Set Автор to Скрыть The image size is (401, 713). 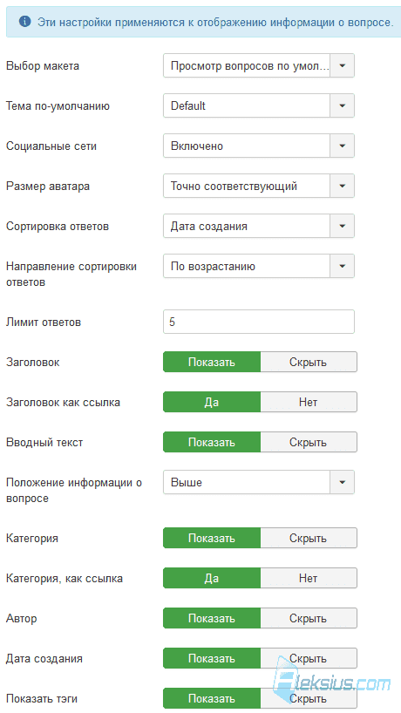309,618
